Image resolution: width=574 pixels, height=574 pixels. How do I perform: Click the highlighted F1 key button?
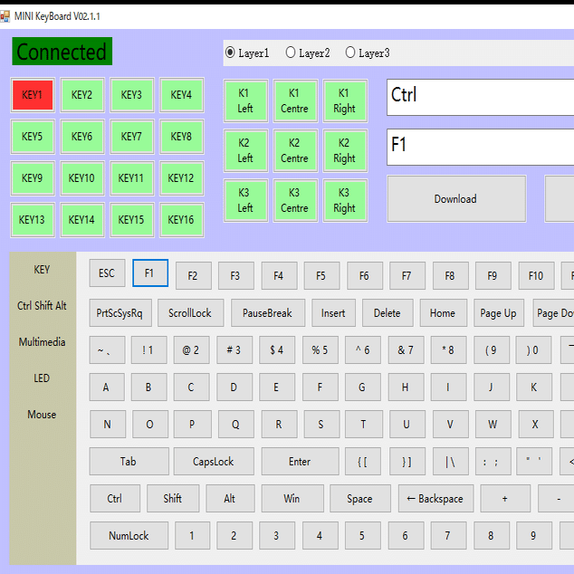(150, 273)
